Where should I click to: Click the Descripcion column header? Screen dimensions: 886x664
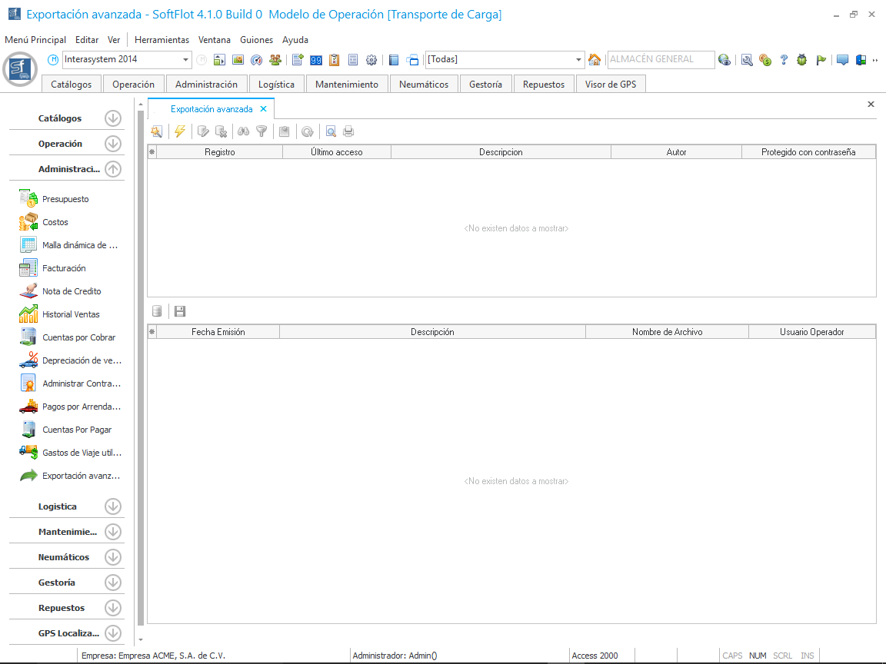click(x=501, y=152)
